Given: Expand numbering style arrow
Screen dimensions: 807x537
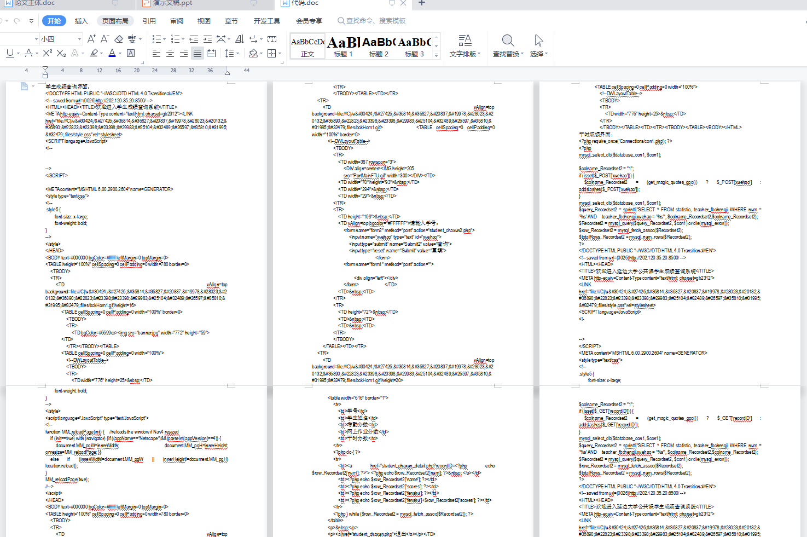Looking at the screenshot, I should [183, 39].
